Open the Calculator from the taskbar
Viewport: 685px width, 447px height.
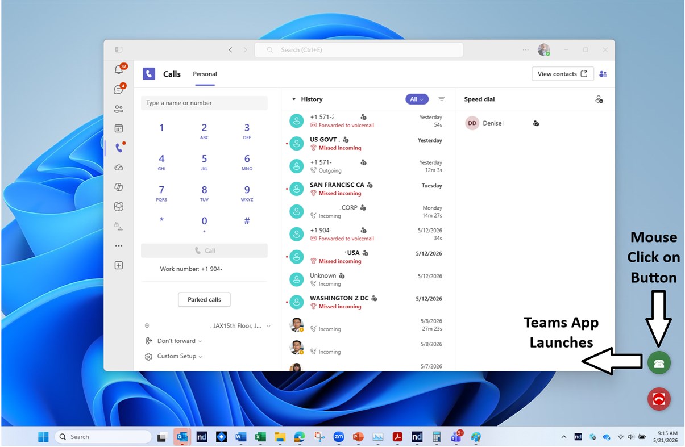437,437
